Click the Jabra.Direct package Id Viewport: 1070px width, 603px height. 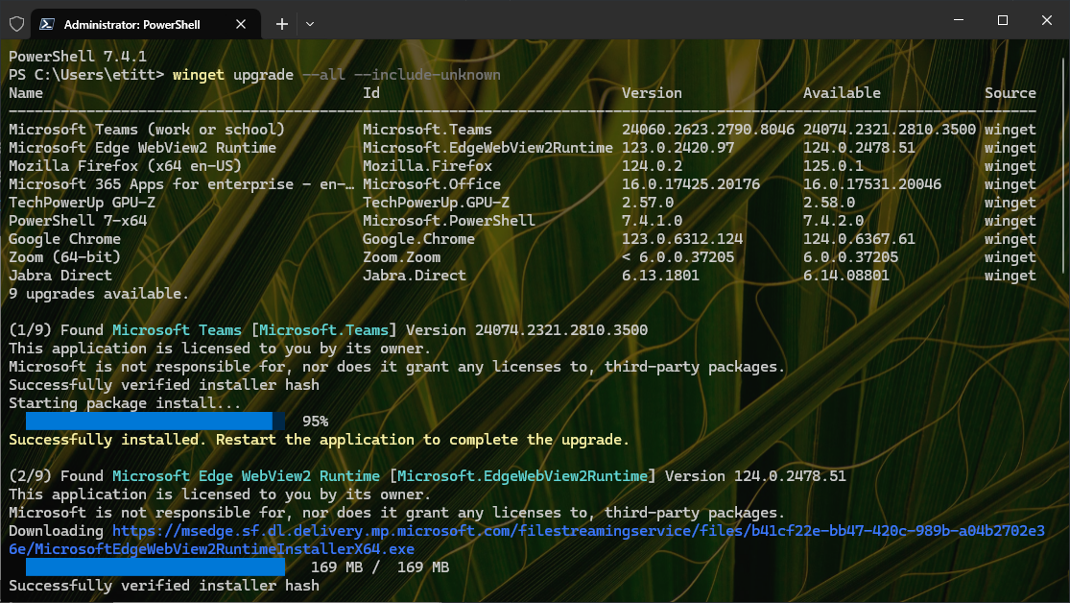pos(414,276)
